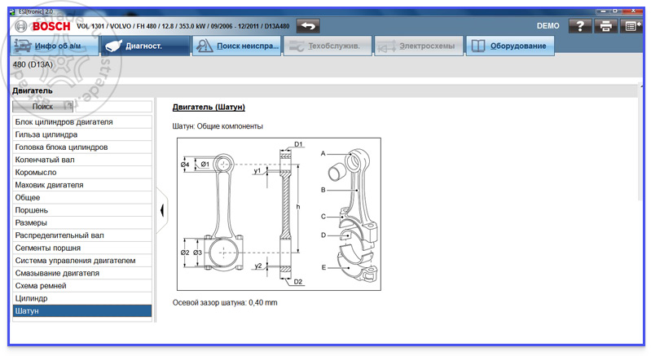Screen dimensions: 651x356
Task: Open the Поиск неиспра... tab
Action: (236, 46)
